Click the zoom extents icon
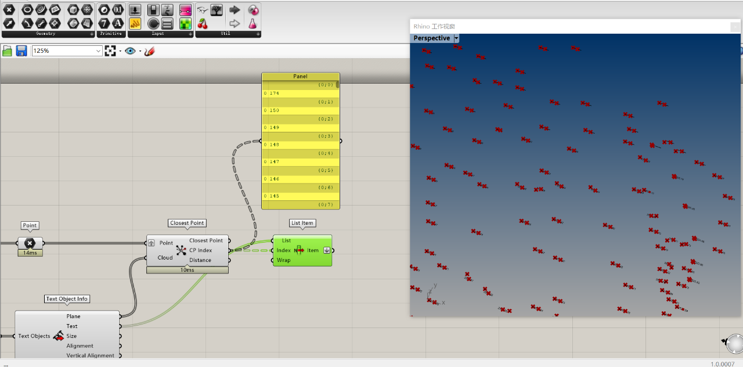 [x=110, y=51]
